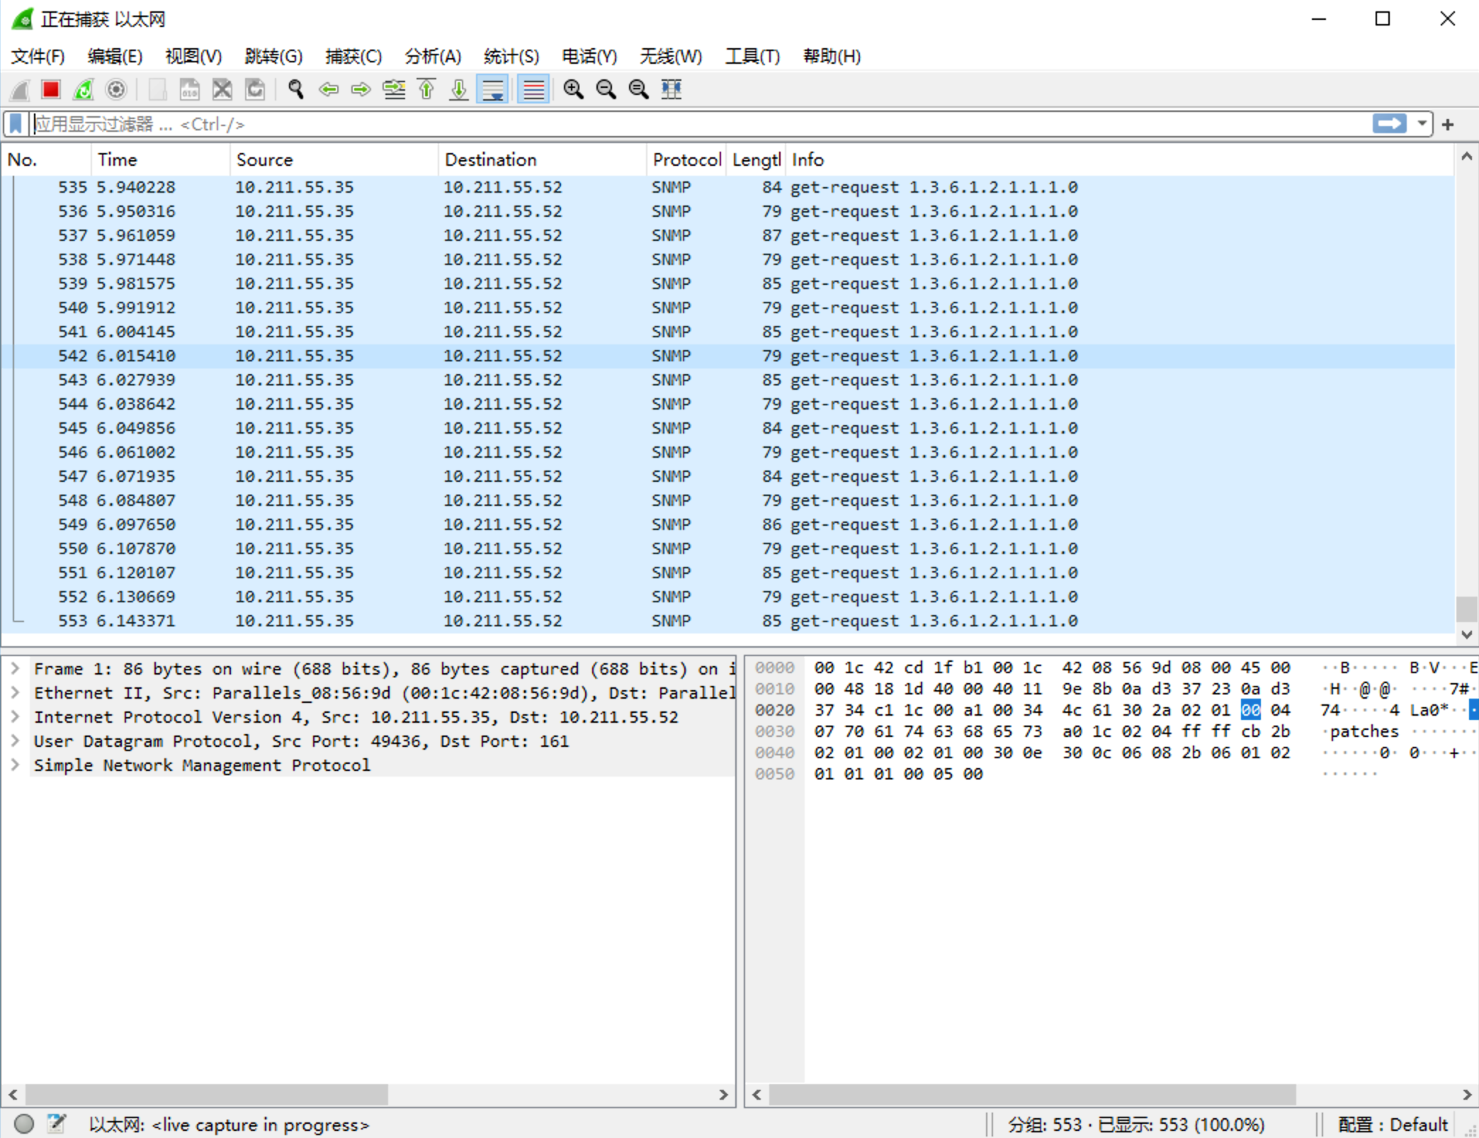
Task: Zoom in on packet text
Action: point(573,89)
